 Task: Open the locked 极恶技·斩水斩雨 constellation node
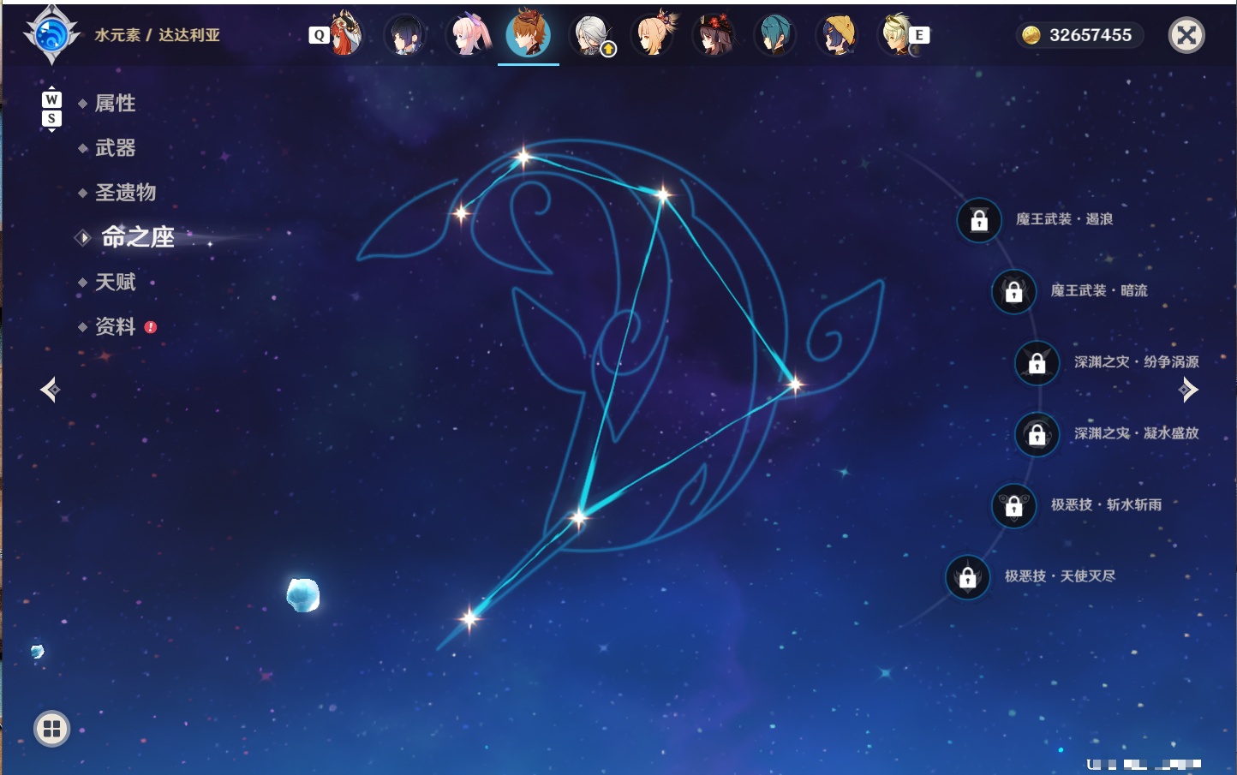[1014, 505]
